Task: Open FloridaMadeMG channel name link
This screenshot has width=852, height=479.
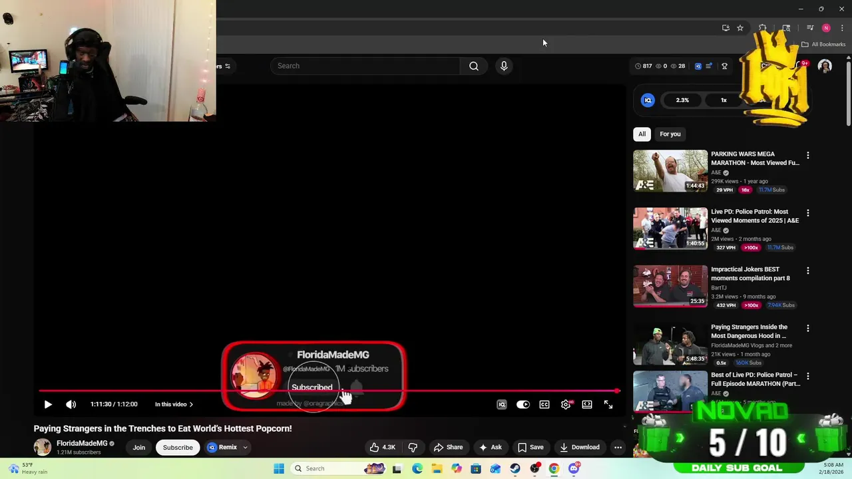Action: click(82, 443)
